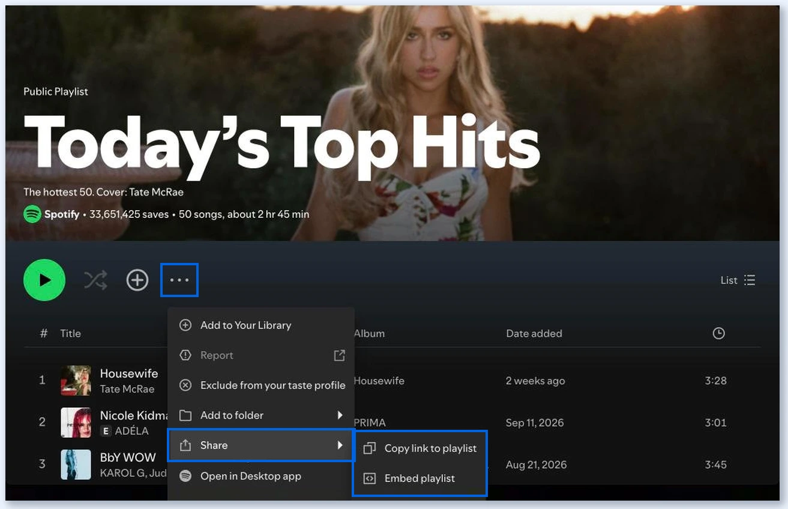Click the Spotify logo icon

coord(32,214)
